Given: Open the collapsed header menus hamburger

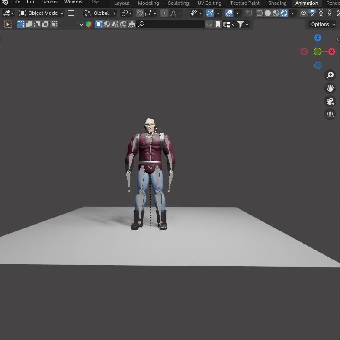Looking at the screenshot, I should click(x=71, y=13).
